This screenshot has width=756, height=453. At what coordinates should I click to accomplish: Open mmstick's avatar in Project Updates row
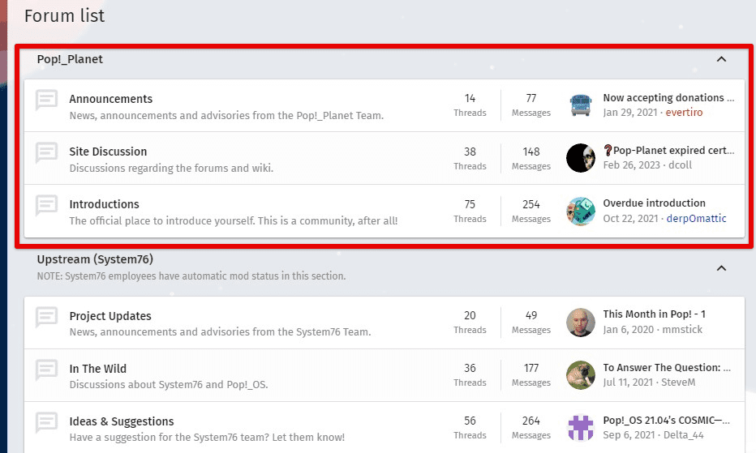click(x=581, y=323)
